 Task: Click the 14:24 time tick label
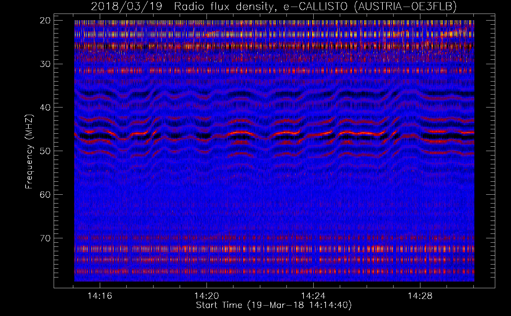pos(313,296)
